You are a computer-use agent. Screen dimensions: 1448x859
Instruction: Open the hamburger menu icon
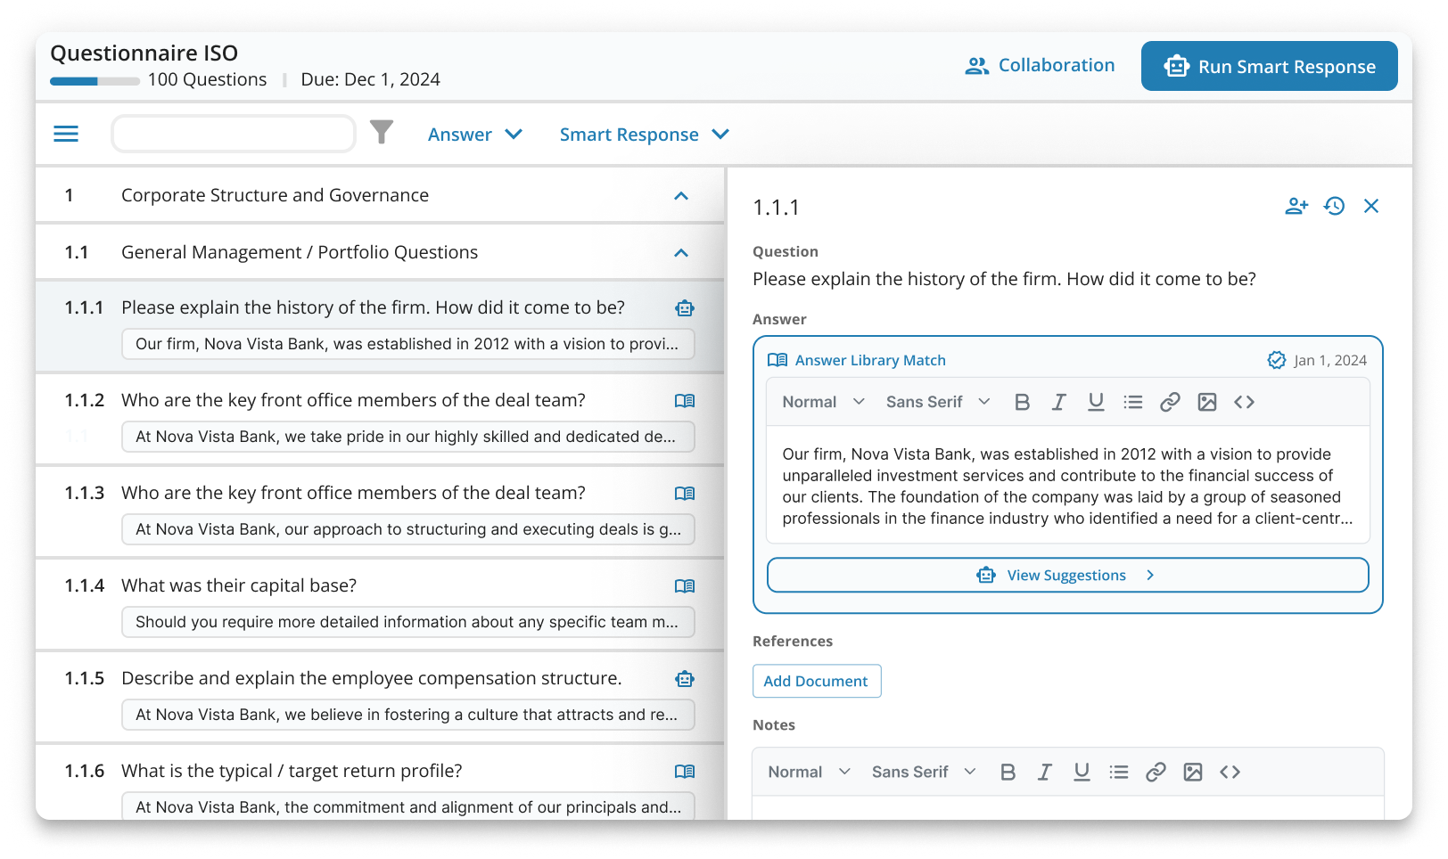pyautogui.click(x=66, y=134)
